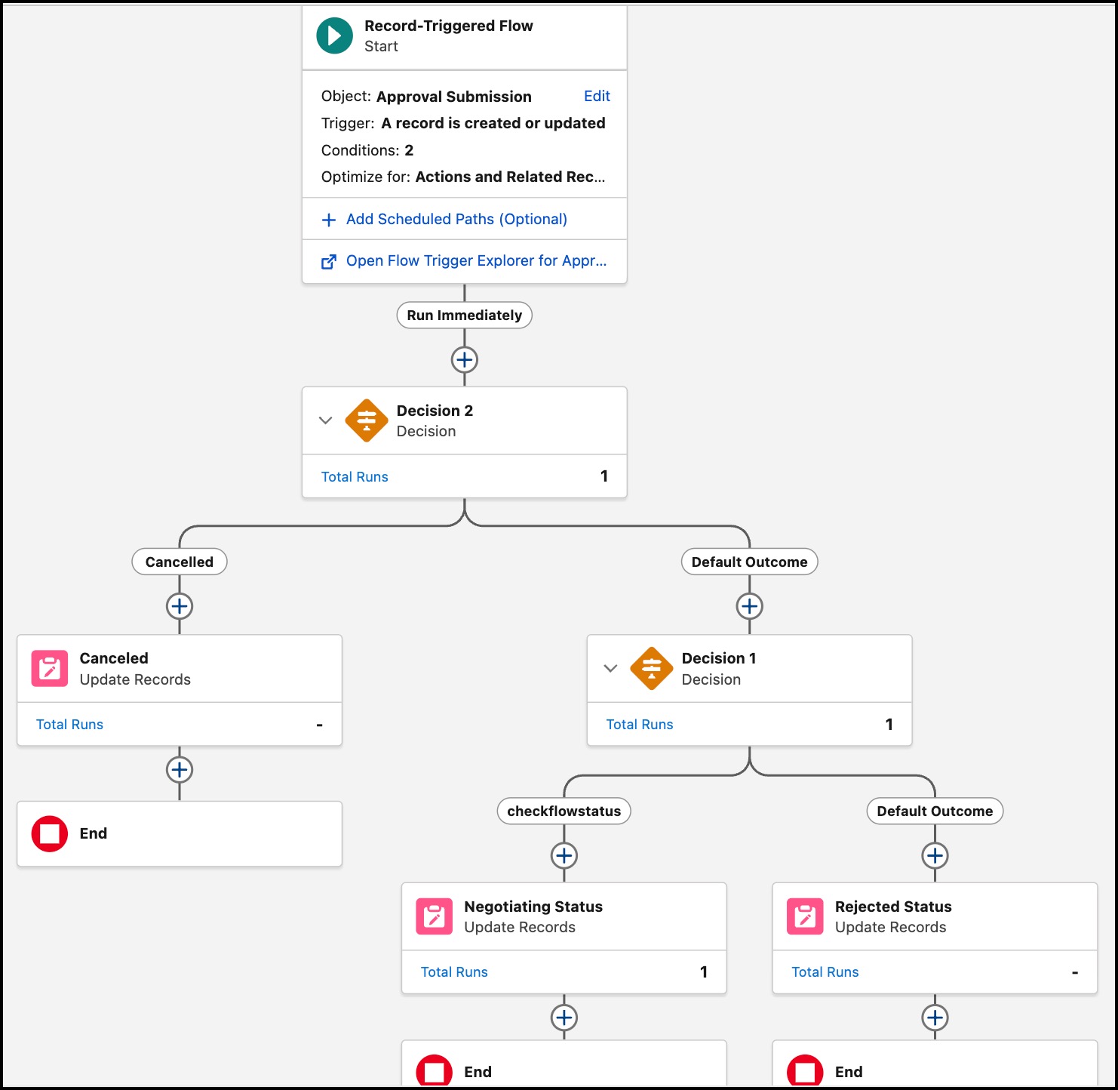The image size is (1118, 1090).
Task: Select the Rejected Status element title
Action: tap(893, 907)
